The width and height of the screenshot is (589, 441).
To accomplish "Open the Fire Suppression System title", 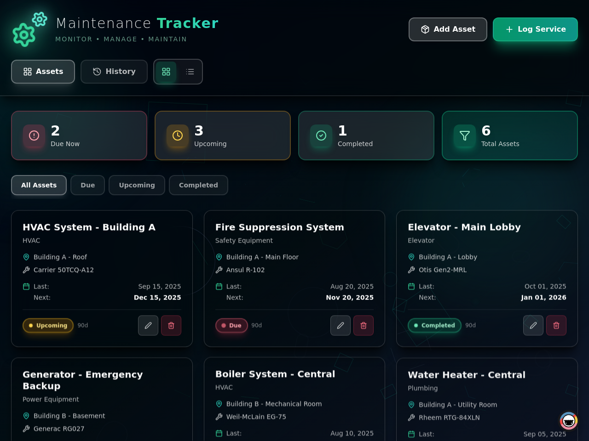I will coord(280,227).
